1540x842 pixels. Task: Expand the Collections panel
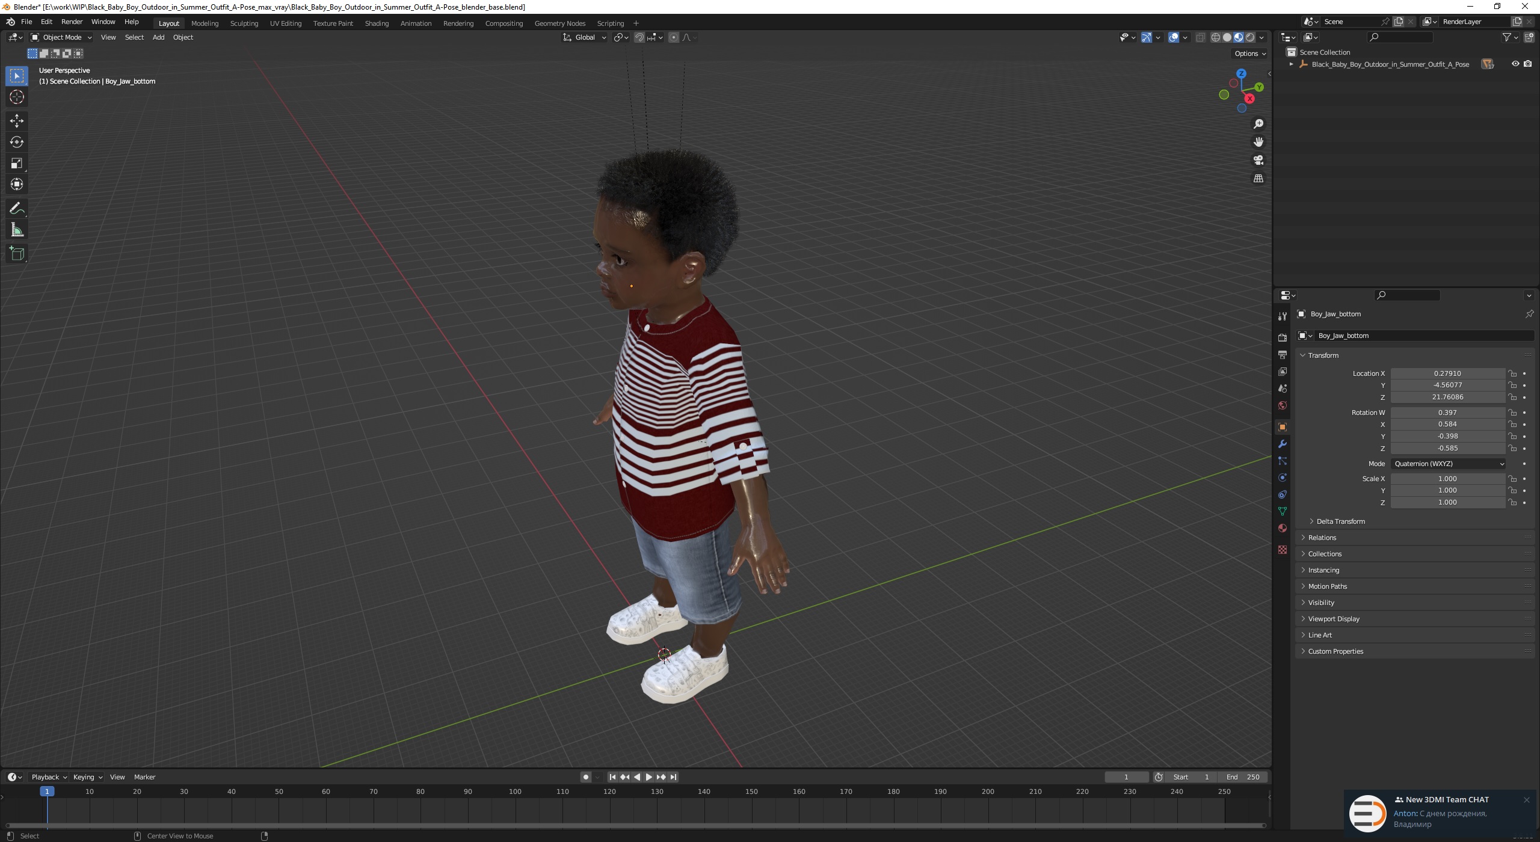1325,554
